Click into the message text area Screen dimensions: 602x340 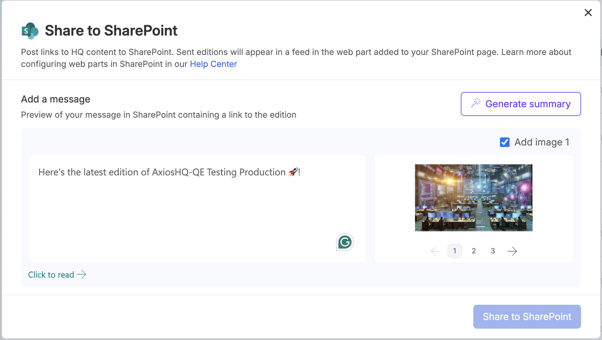pos(197,209)
